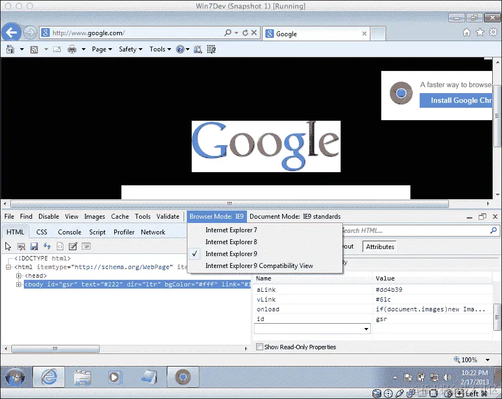Open the Help icon dropdown arrow
502x399 pixels.
(x=187, y=49)
